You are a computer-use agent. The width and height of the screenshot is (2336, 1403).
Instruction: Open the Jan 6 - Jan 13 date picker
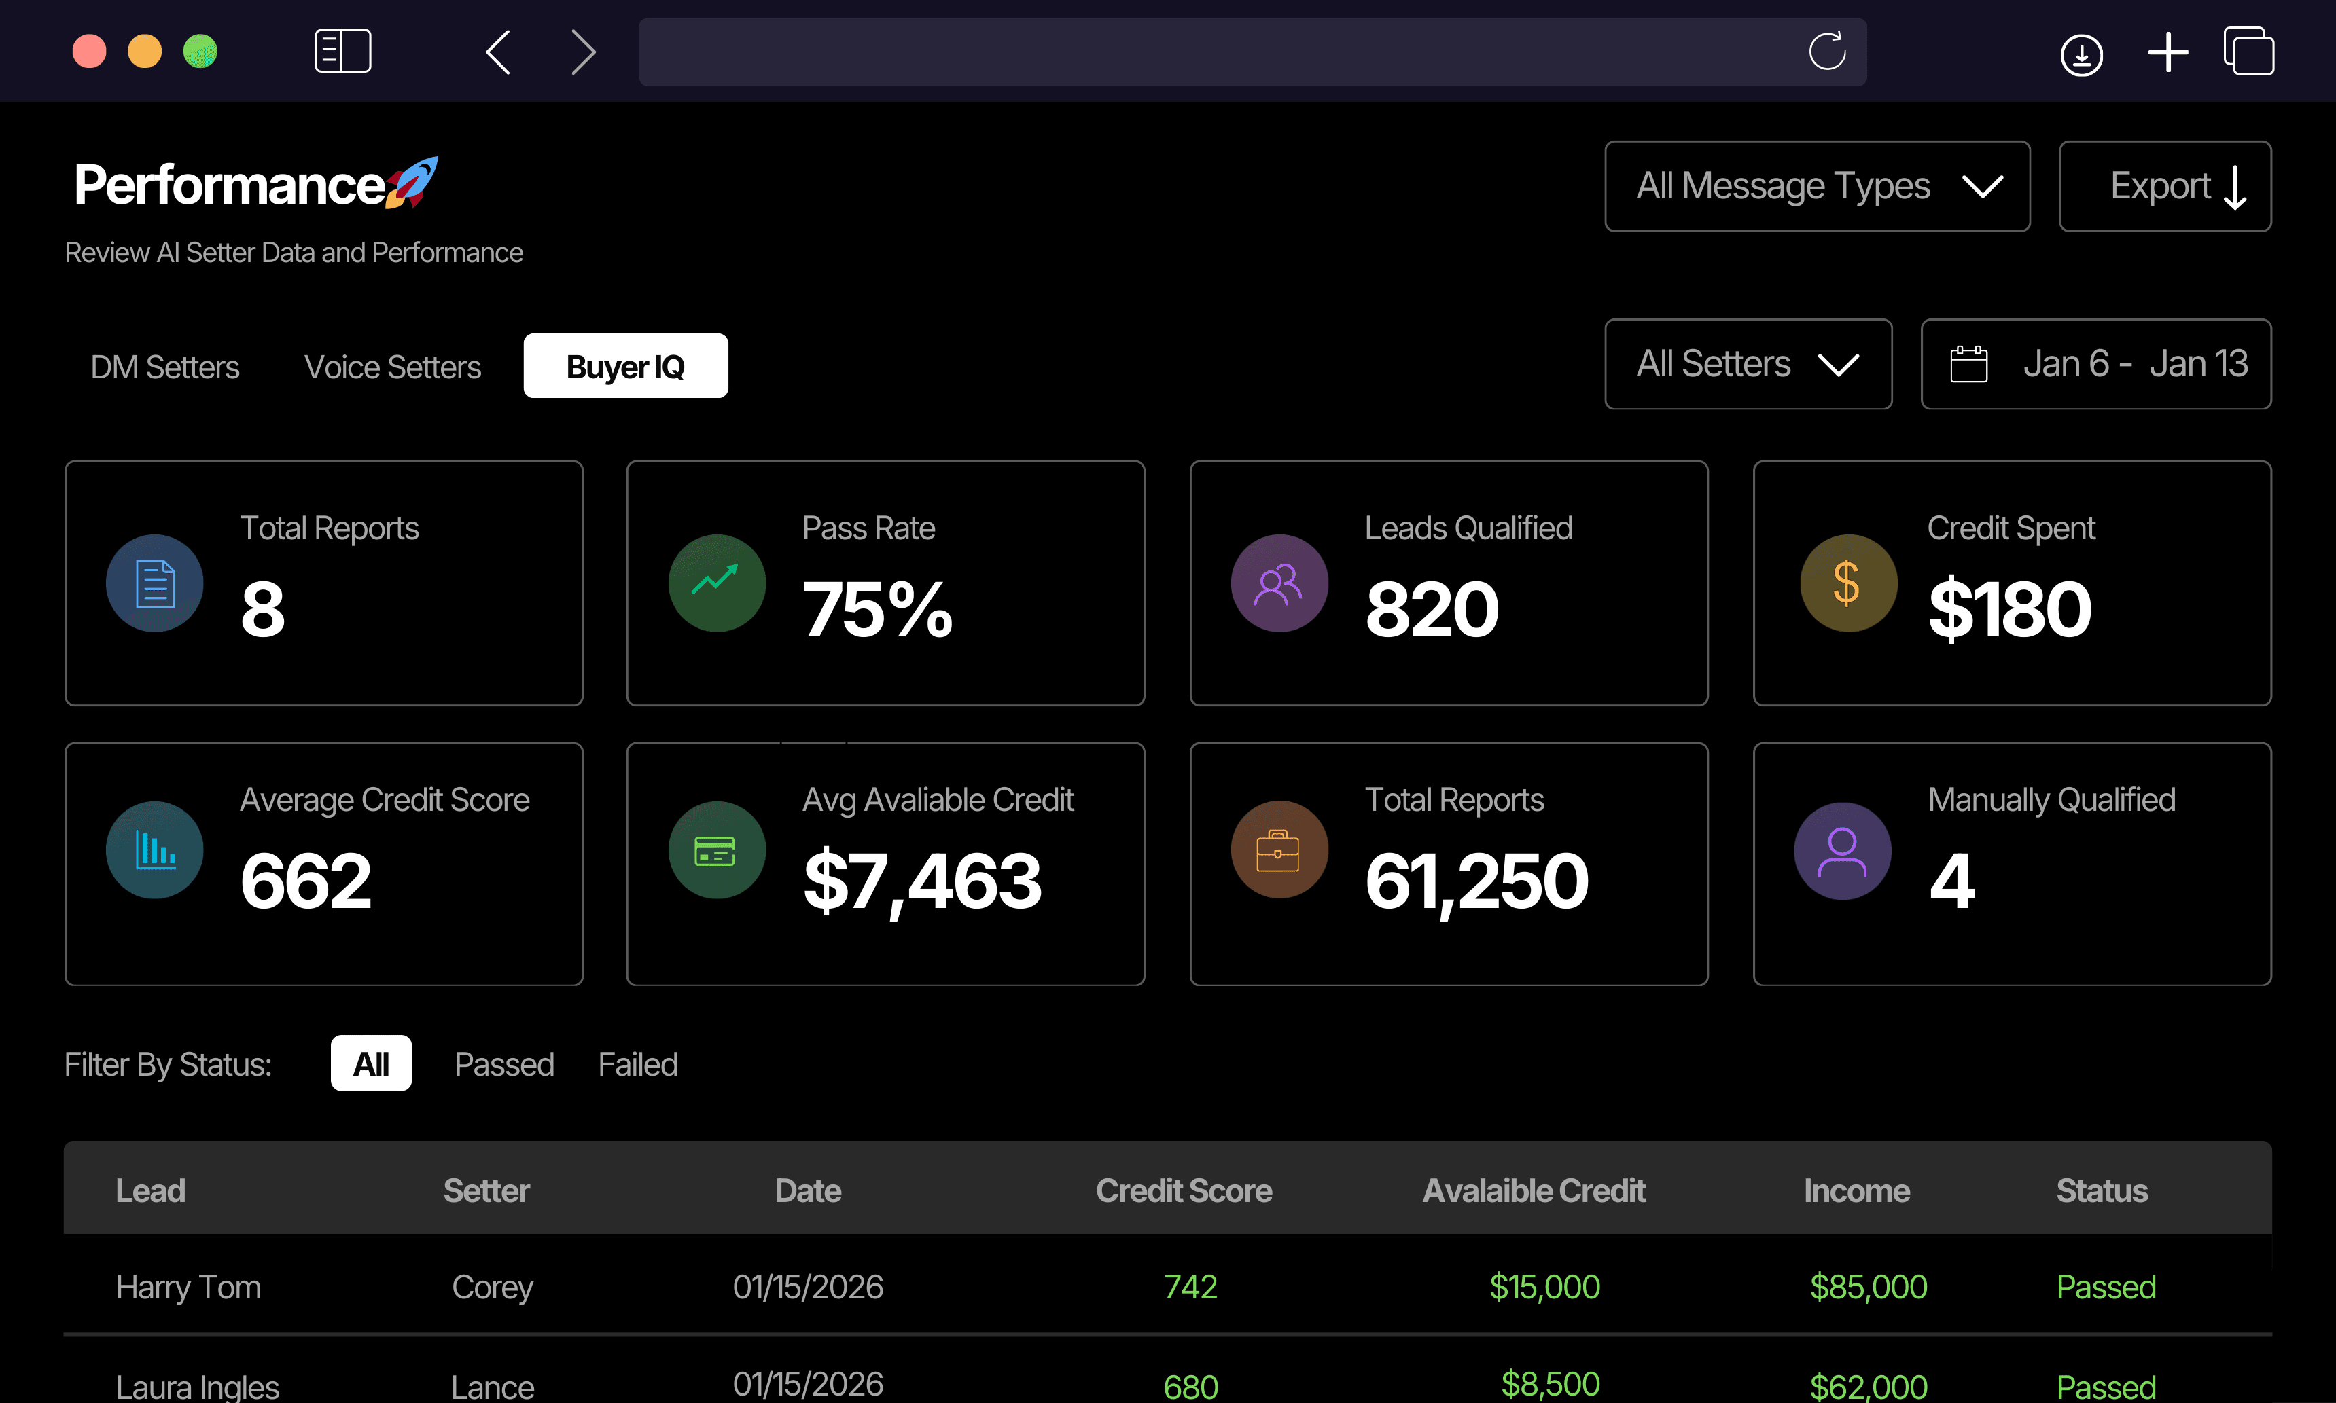click(2095, 364)
